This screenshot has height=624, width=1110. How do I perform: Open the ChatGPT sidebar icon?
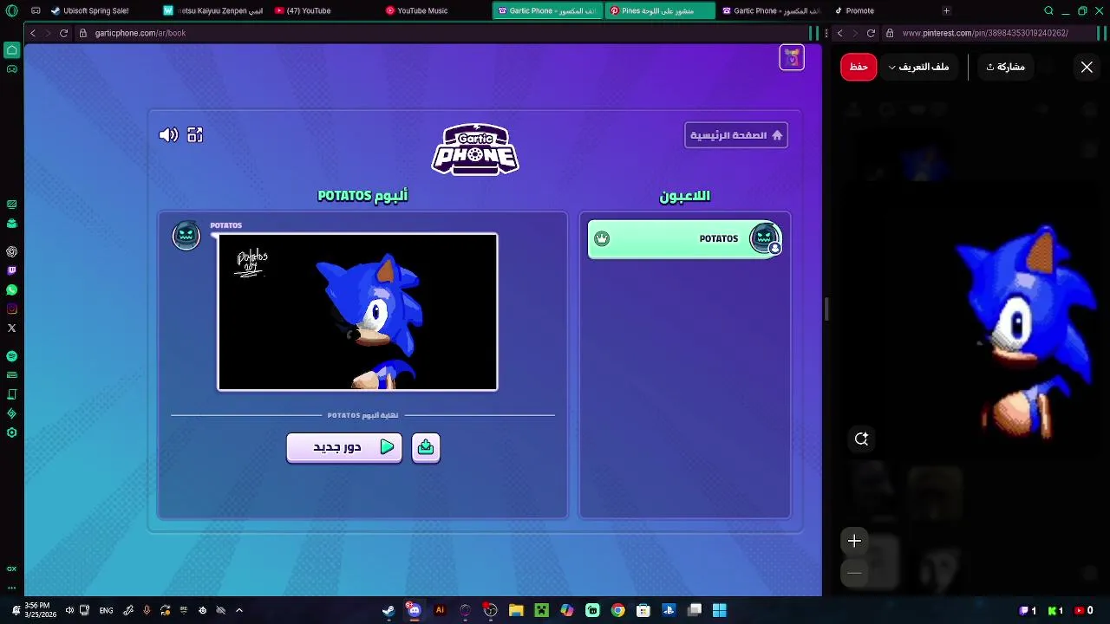point(11,252)
